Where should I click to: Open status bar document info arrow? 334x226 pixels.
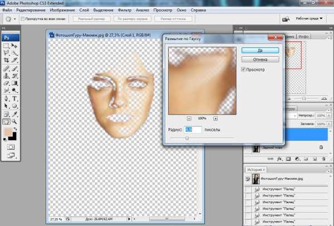[129, 219]
